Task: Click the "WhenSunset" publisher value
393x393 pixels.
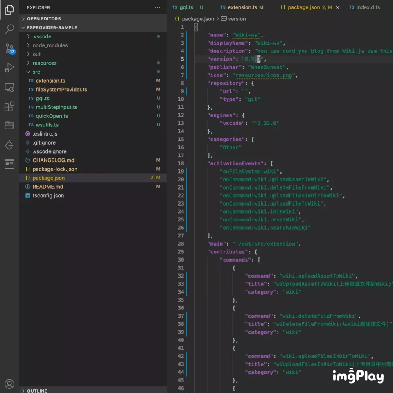Action: click(267, 67)
